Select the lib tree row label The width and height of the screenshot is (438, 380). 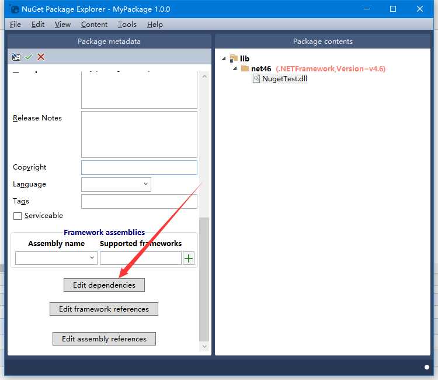tap(245, 58)
